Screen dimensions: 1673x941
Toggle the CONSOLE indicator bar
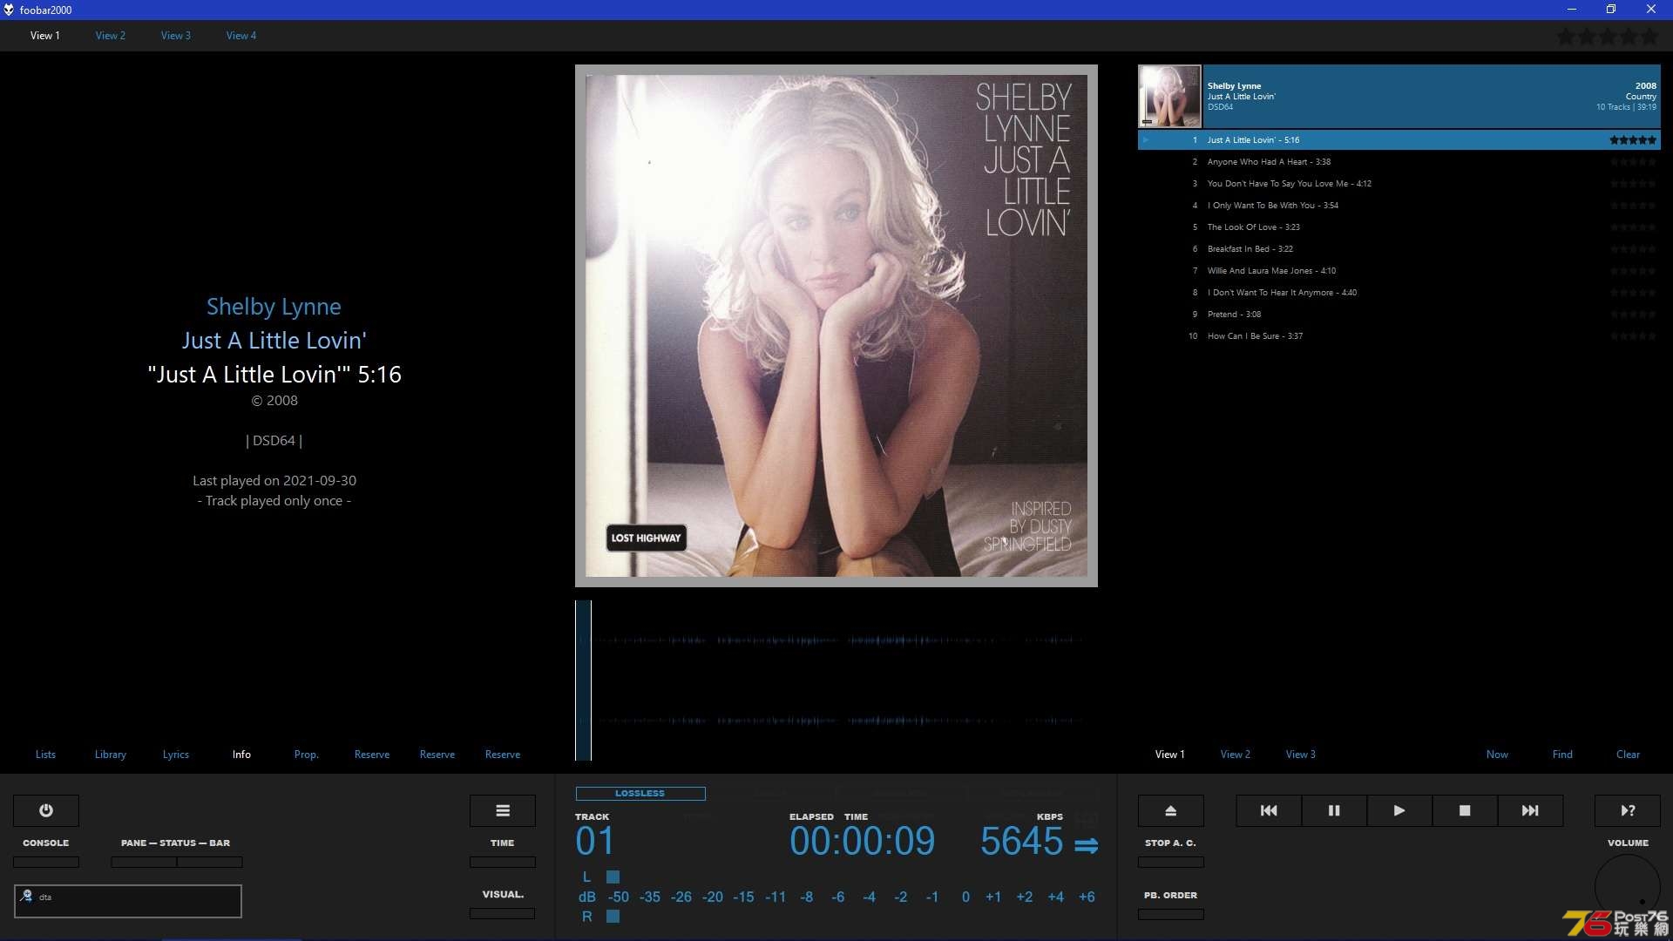[x=46, y=862]
